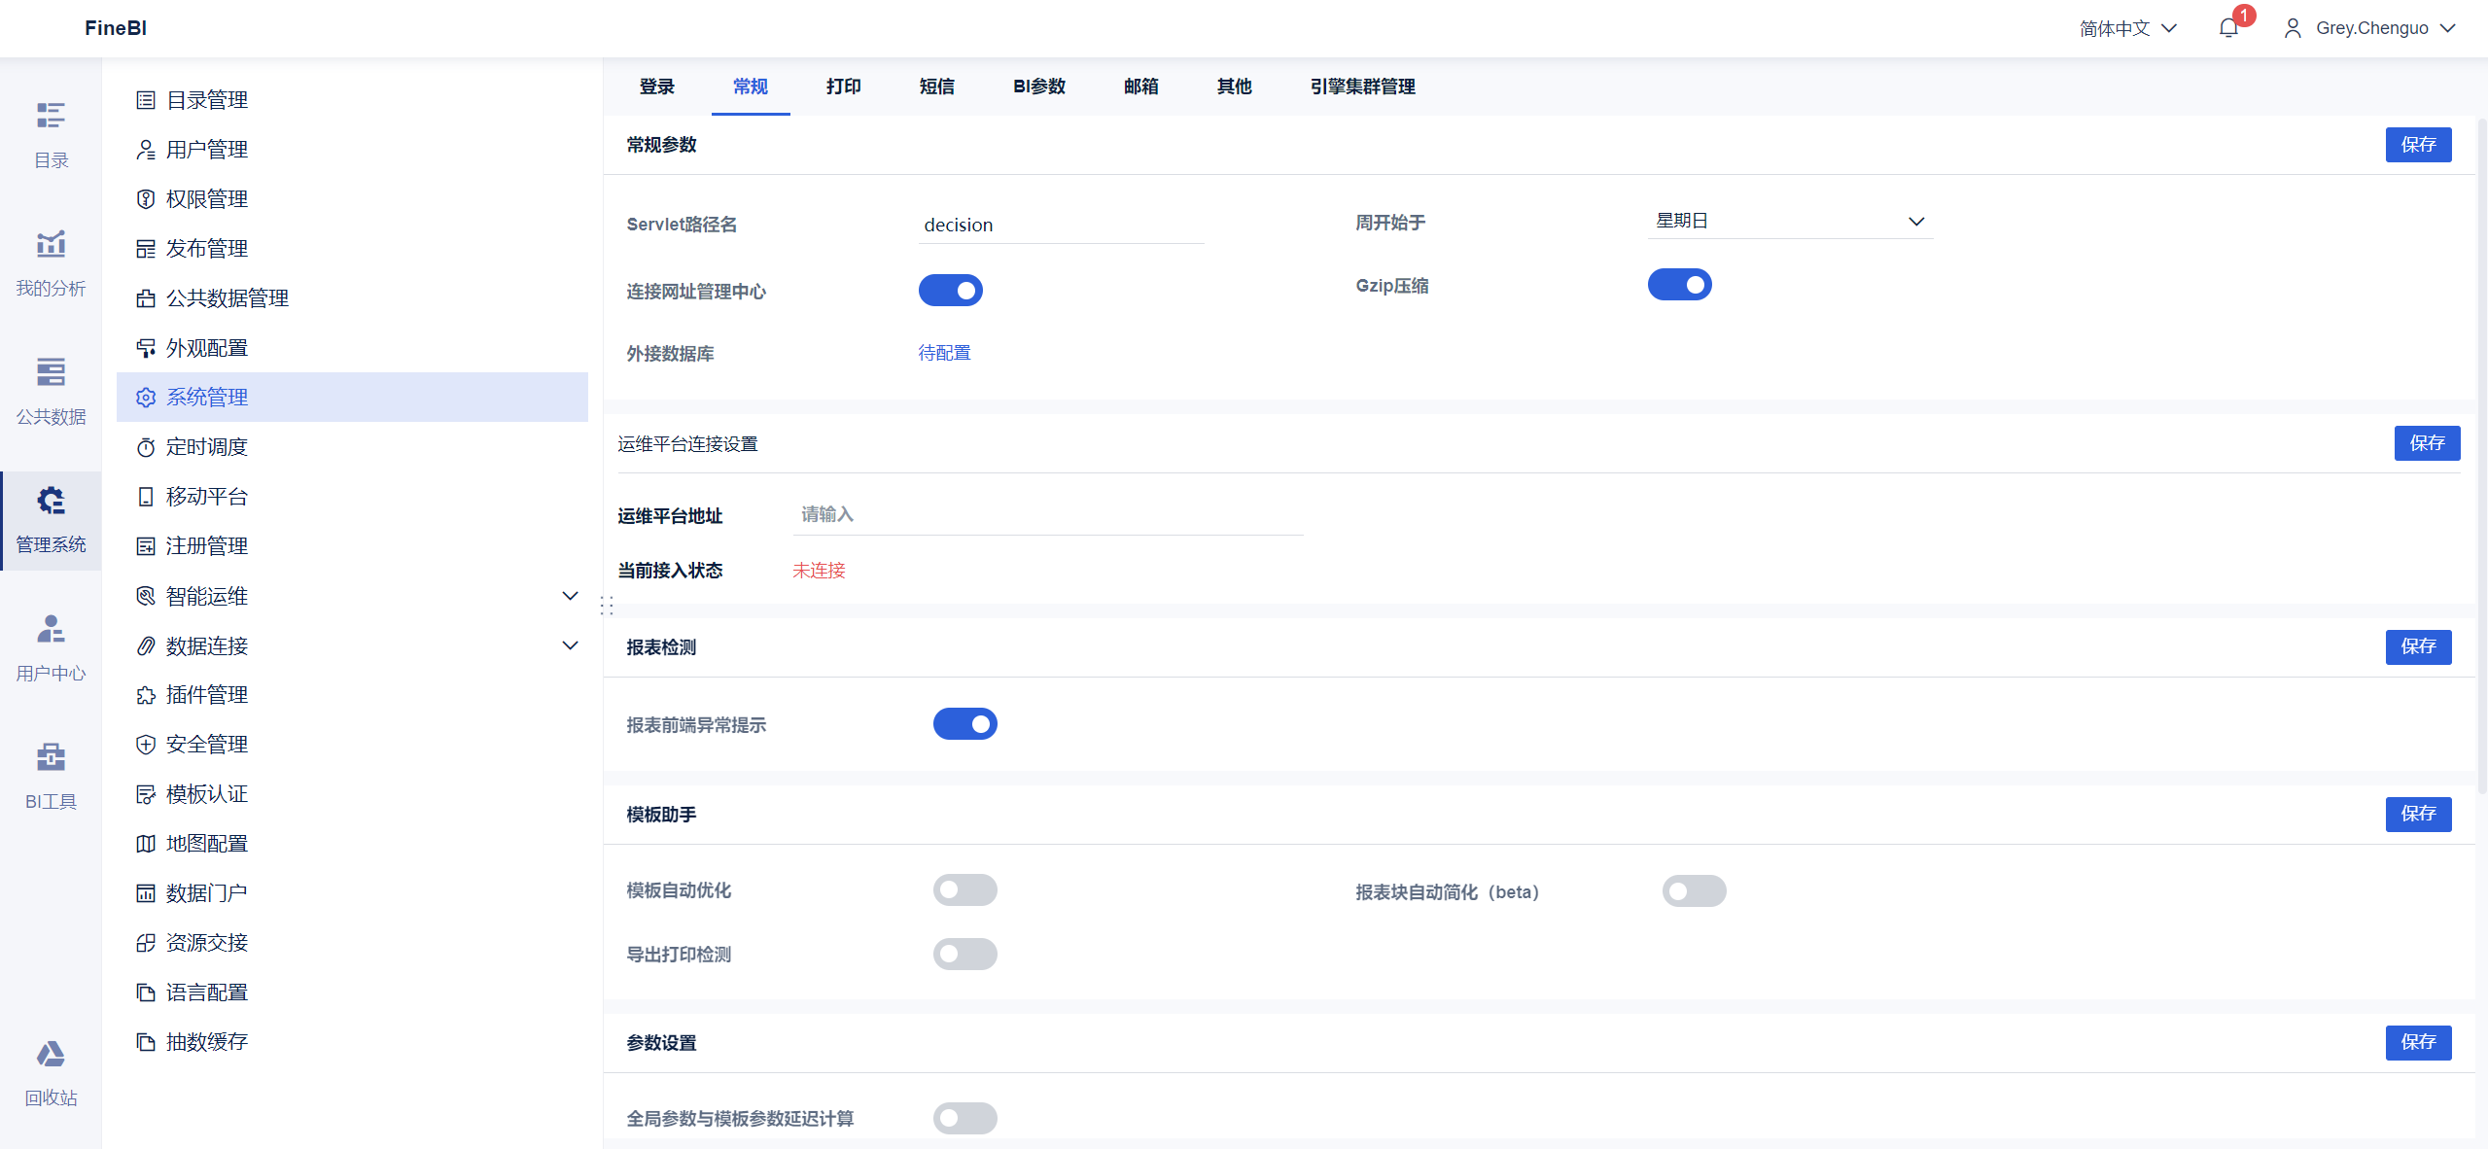The image size is (2488, 1149).
Task: Select 定时调度 scheduling settings
Action: [x=207, y=446]
